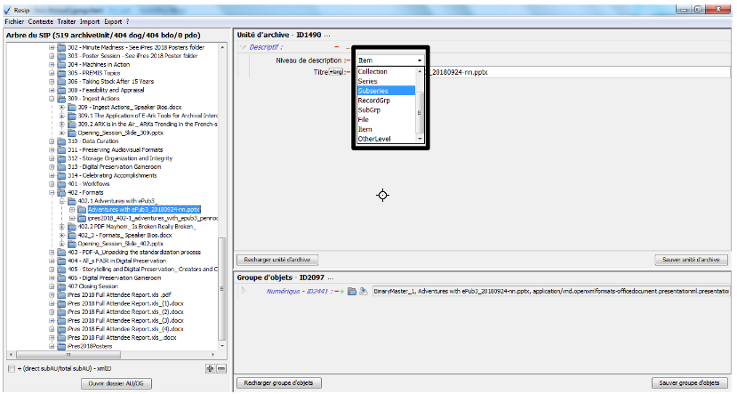Click the plus button to expand tree
This screenshot has height=394, width=737.
210,368
